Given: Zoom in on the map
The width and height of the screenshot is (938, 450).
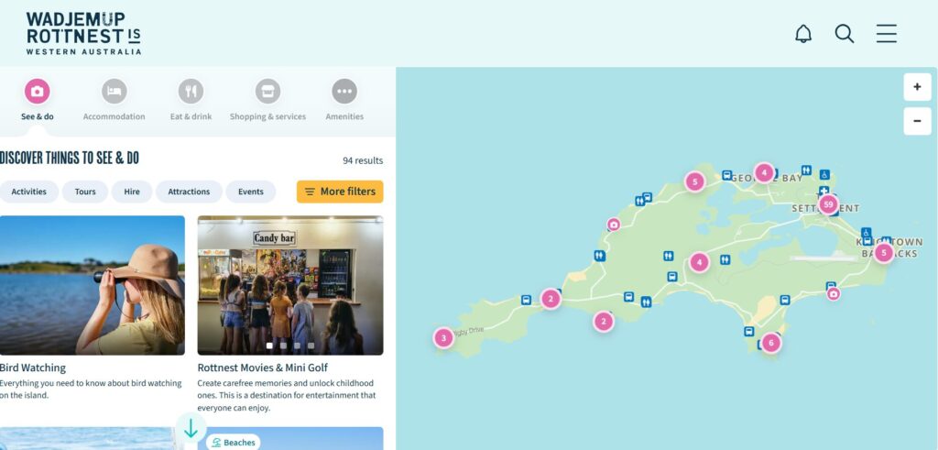Looking at the screenshot, I should point(917,87).
